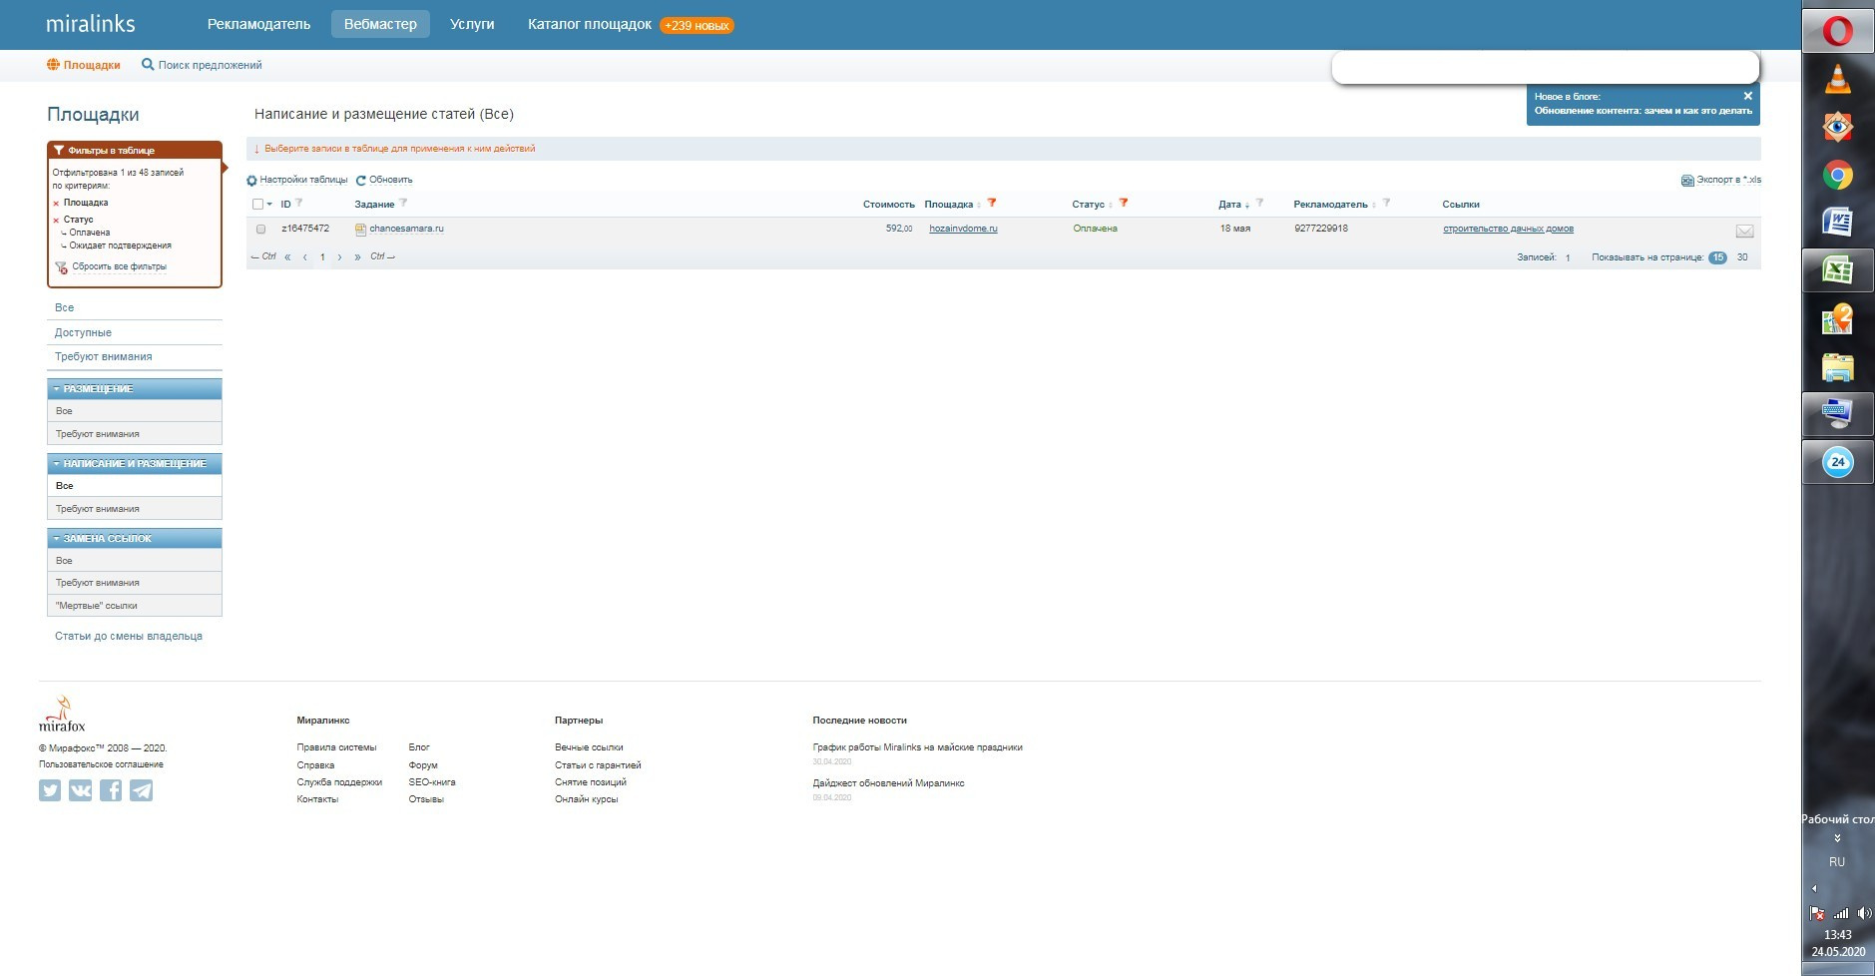The height and width of the screenshot is (976, 1875).
Task: Go to the first page using double arrow
Action: [x=287, y=257]
